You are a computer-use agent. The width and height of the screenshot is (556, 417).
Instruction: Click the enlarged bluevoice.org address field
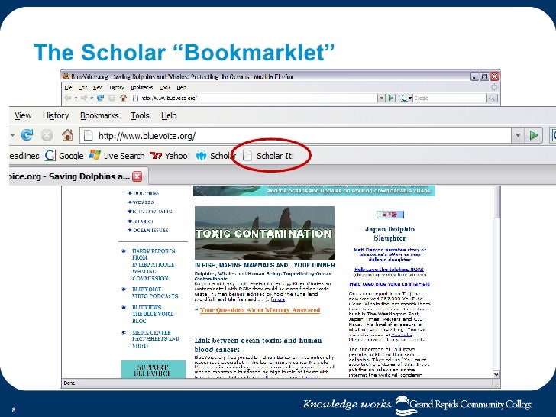coord(295,135)
